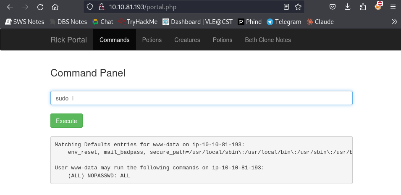Viewport: 401px width, 195px height.
Task: Toggle reader view icon in address bar
Action: pos(286,7)
